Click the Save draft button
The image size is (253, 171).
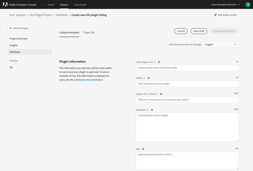tap(199, 31)
